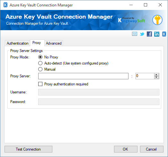Screen dimensions: 168x157
Task: Click the KingswaySoft K icon next to LinkedIn
Action: 164,34
